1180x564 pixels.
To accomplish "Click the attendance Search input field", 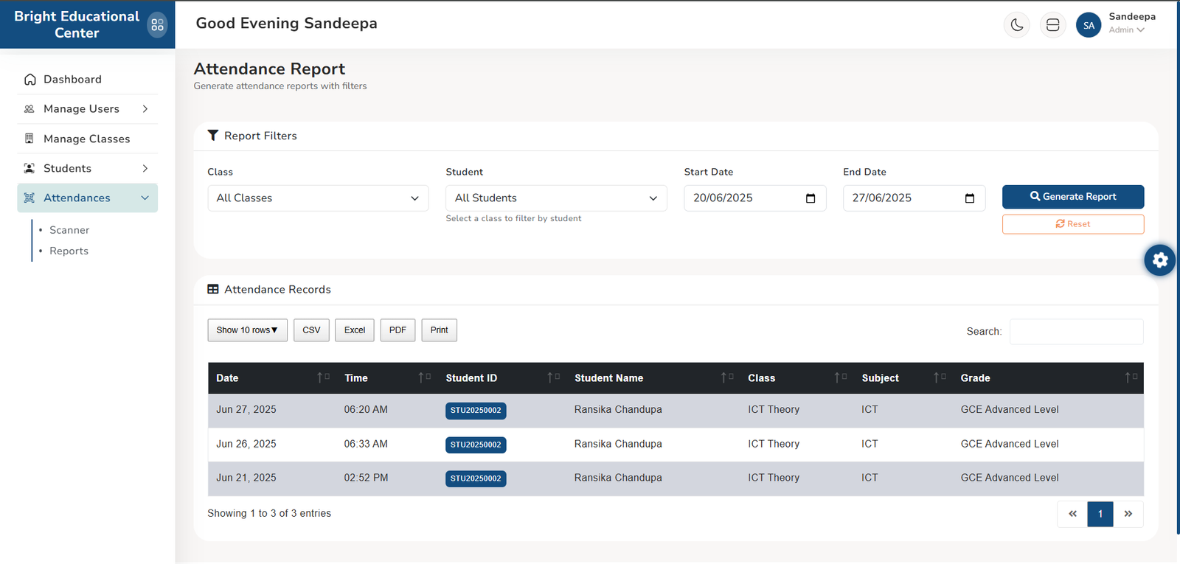I will 1076,332.
